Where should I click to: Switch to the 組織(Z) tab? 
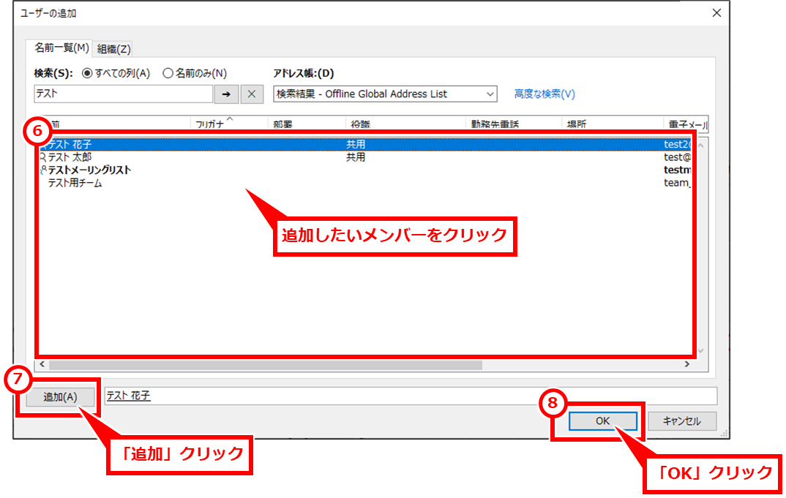tap(113, 49)
